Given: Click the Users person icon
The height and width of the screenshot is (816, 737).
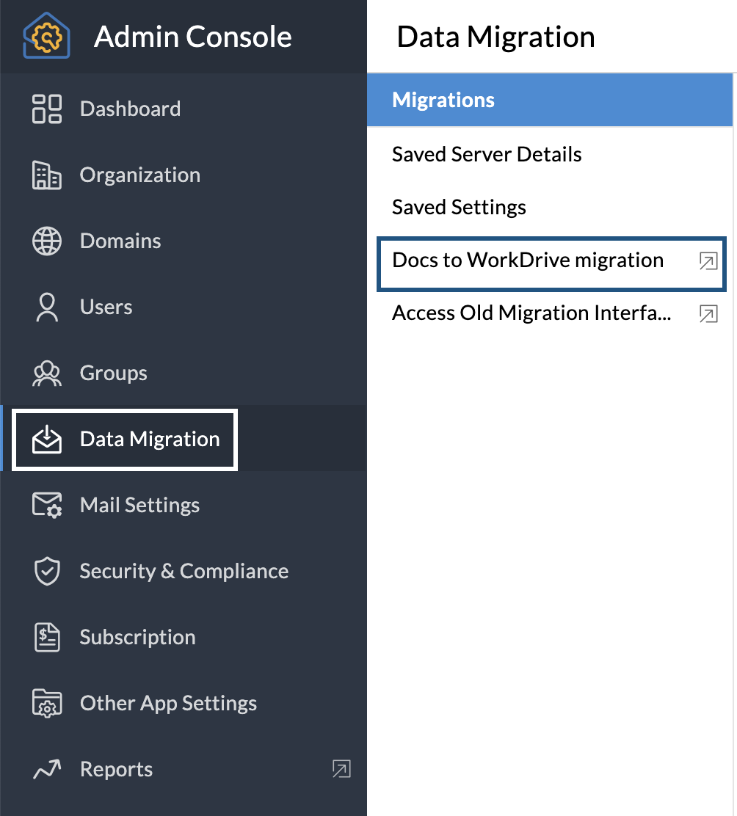Looking at the screenshot, I should [47, 307].
